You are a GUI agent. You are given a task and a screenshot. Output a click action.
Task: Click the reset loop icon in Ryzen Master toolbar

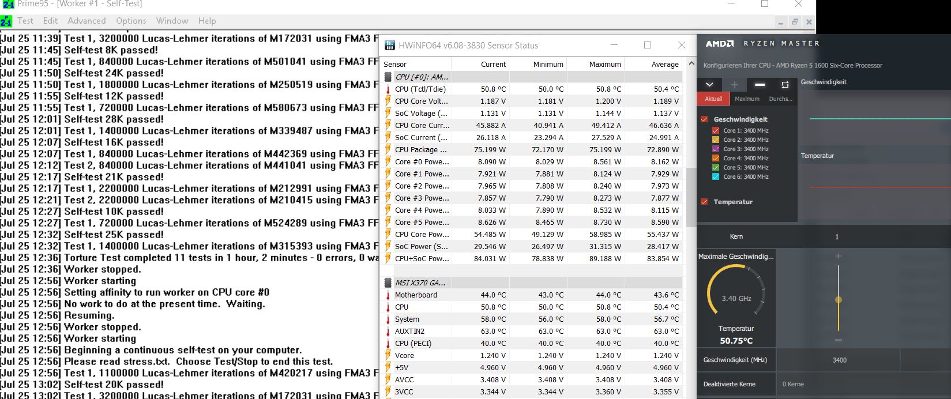point(785,85)
